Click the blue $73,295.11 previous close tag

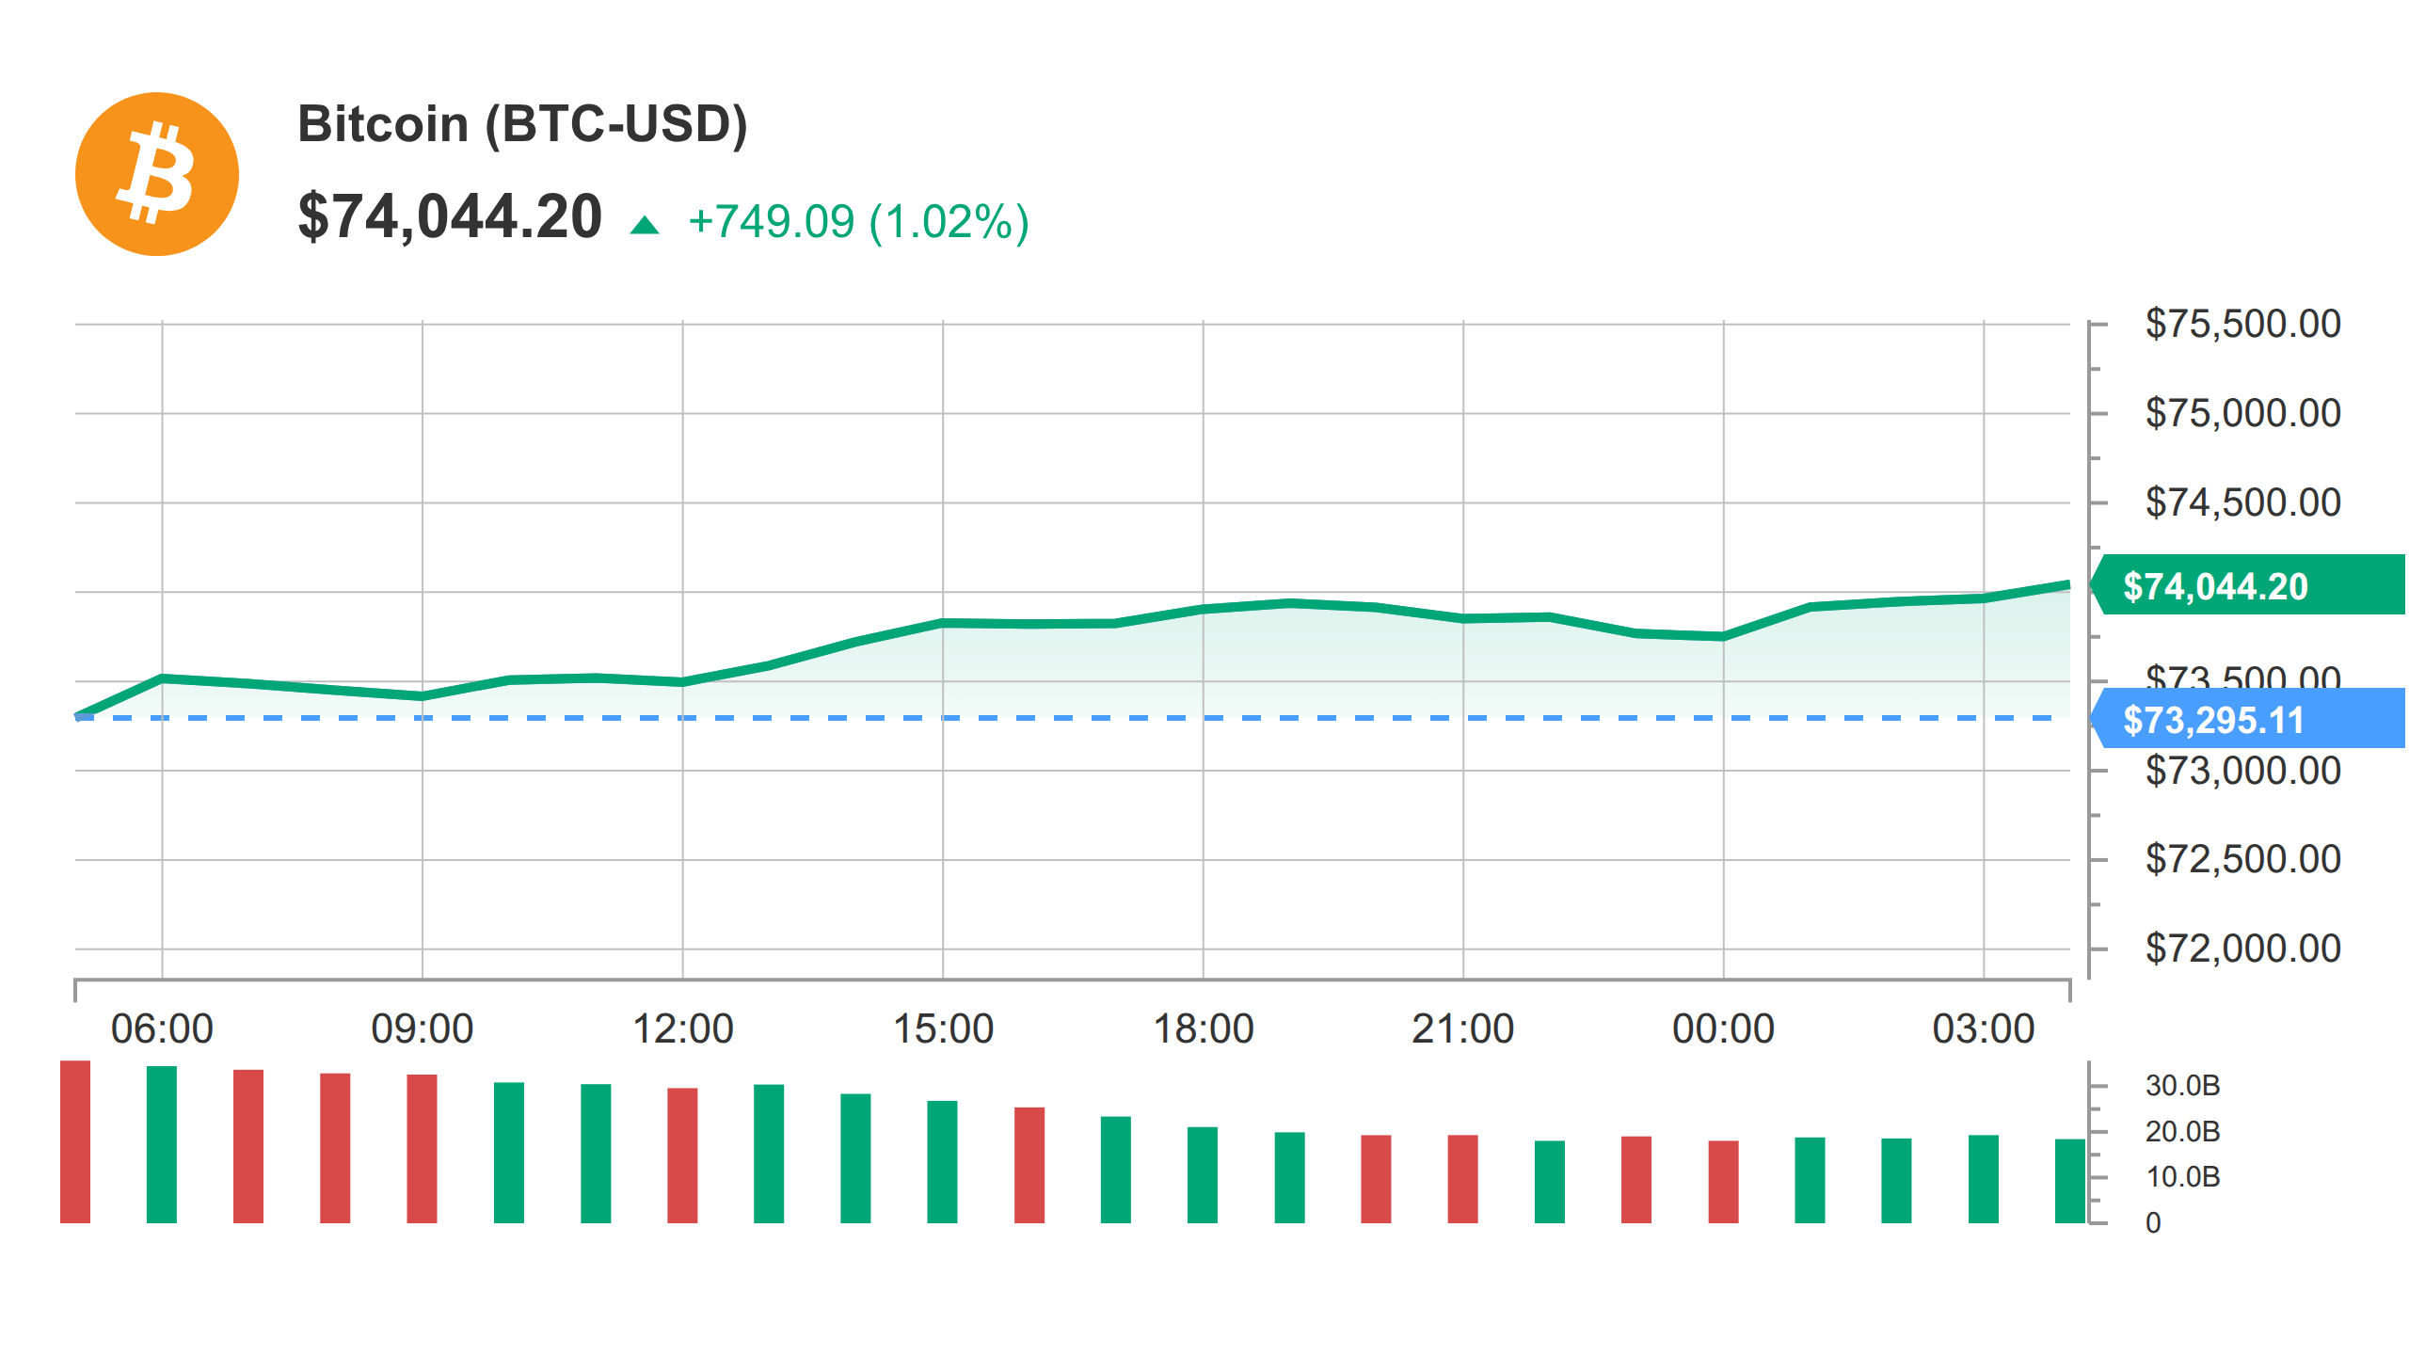click(x=2249, y=719)
